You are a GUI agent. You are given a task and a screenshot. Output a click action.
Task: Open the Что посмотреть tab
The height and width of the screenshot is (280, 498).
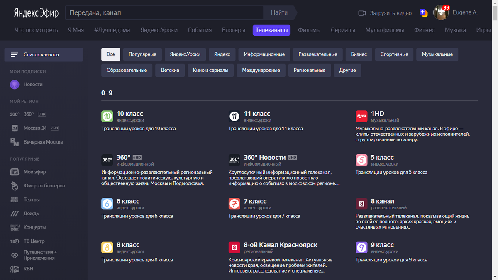pos(36,30)
